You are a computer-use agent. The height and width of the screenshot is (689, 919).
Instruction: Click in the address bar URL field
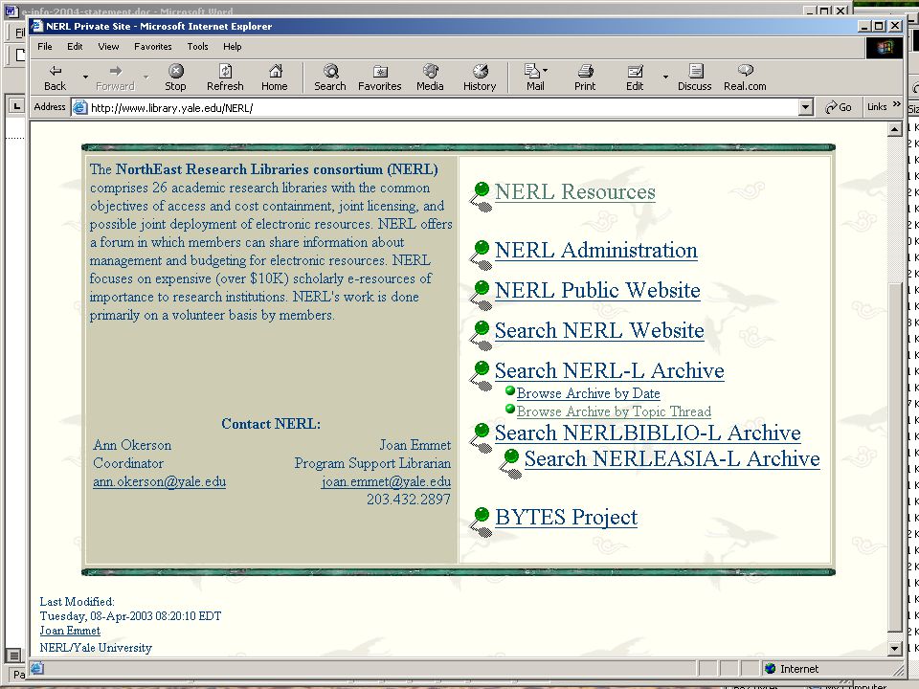coord(443,108)
